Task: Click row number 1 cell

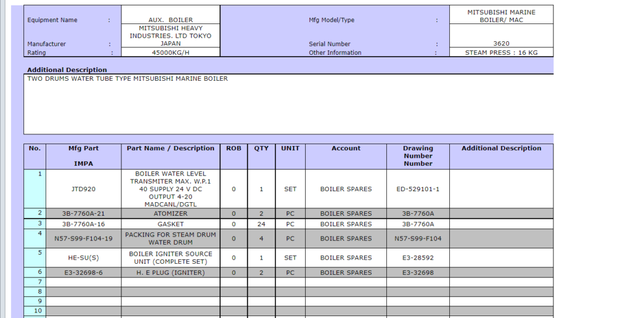Action: point(35,189)
